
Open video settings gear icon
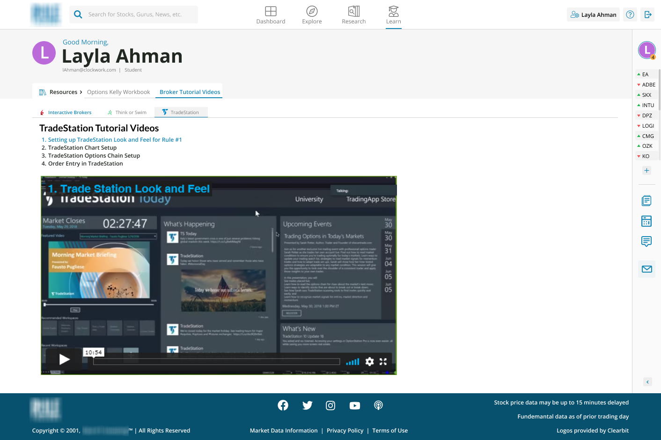[x=369, y=361]
